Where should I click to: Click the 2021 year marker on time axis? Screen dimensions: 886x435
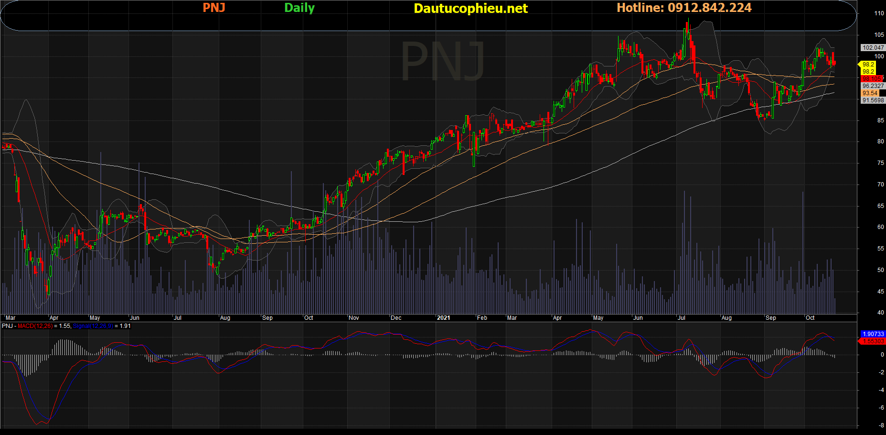(443, 318)
